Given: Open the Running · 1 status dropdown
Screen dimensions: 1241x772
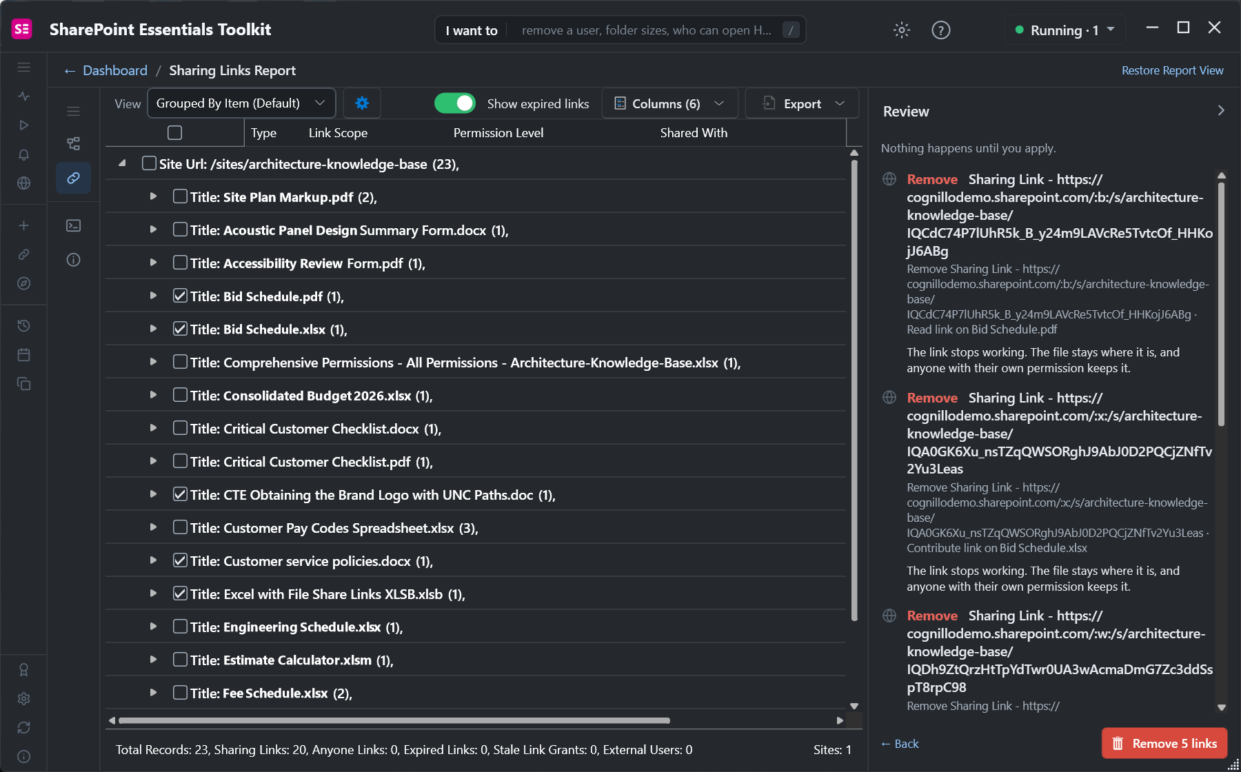Looking at the screenshot, I should 1065,30.
